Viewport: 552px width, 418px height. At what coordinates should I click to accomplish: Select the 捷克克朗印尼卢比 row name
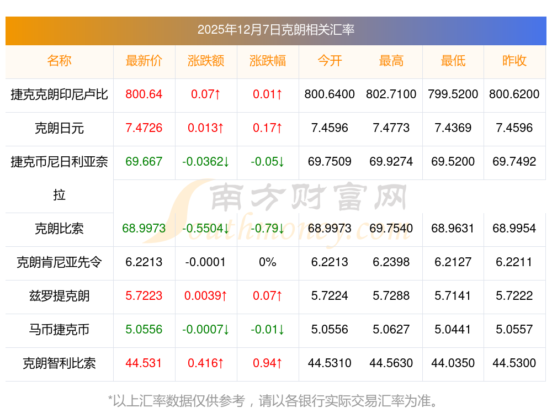(59, 94)
